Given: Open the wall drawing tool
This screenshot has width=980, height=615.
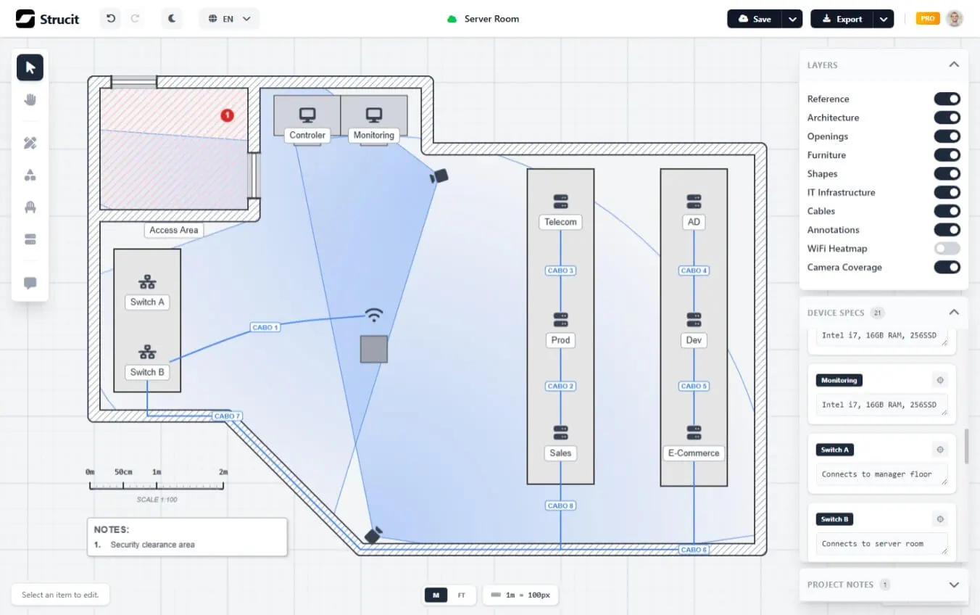Looking at the screenshot, I should click(30, 143).
